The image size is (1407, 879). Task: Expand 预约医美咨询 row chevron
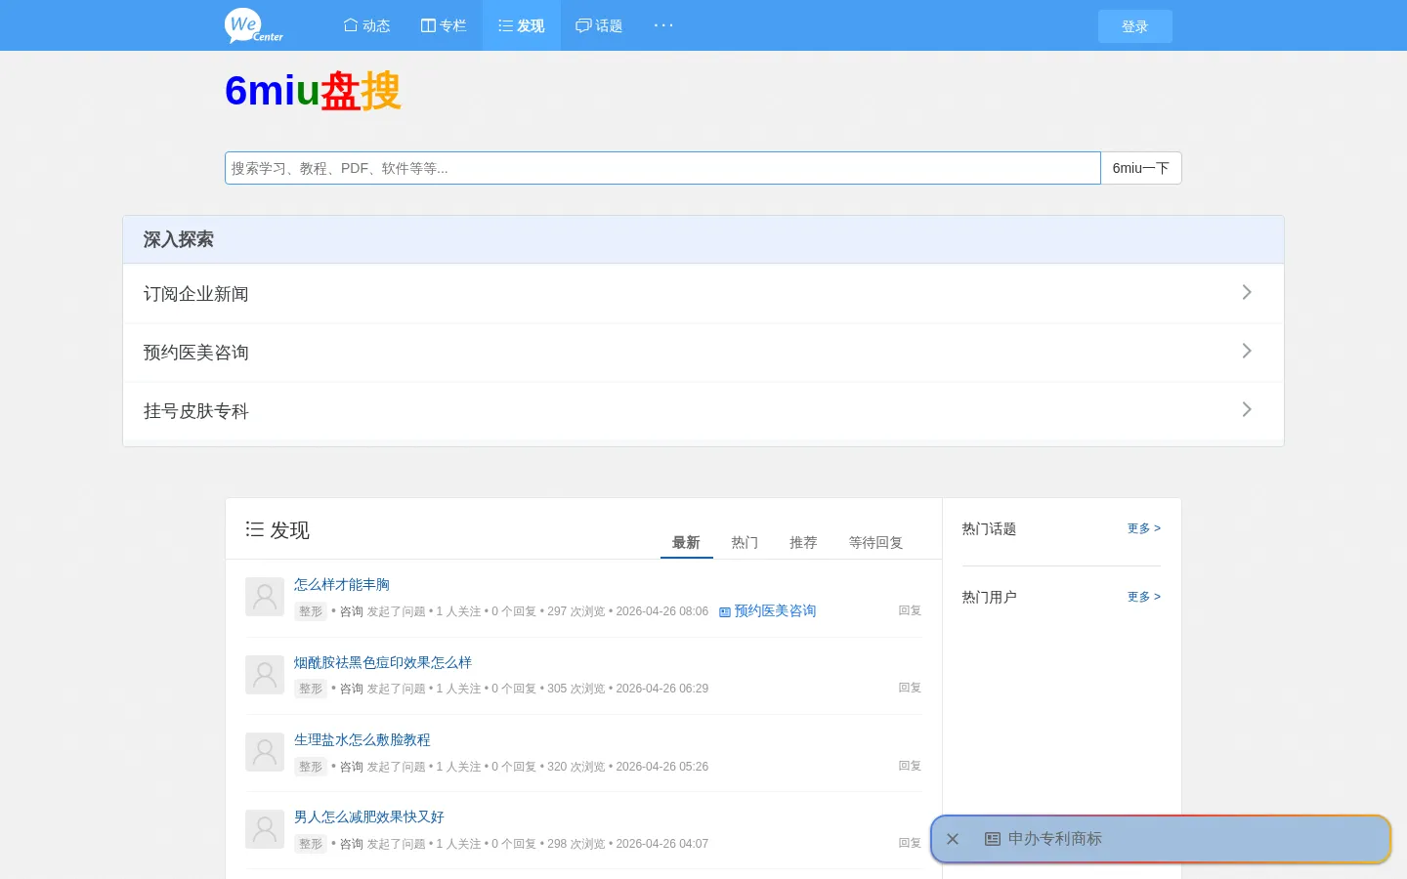1247,351
